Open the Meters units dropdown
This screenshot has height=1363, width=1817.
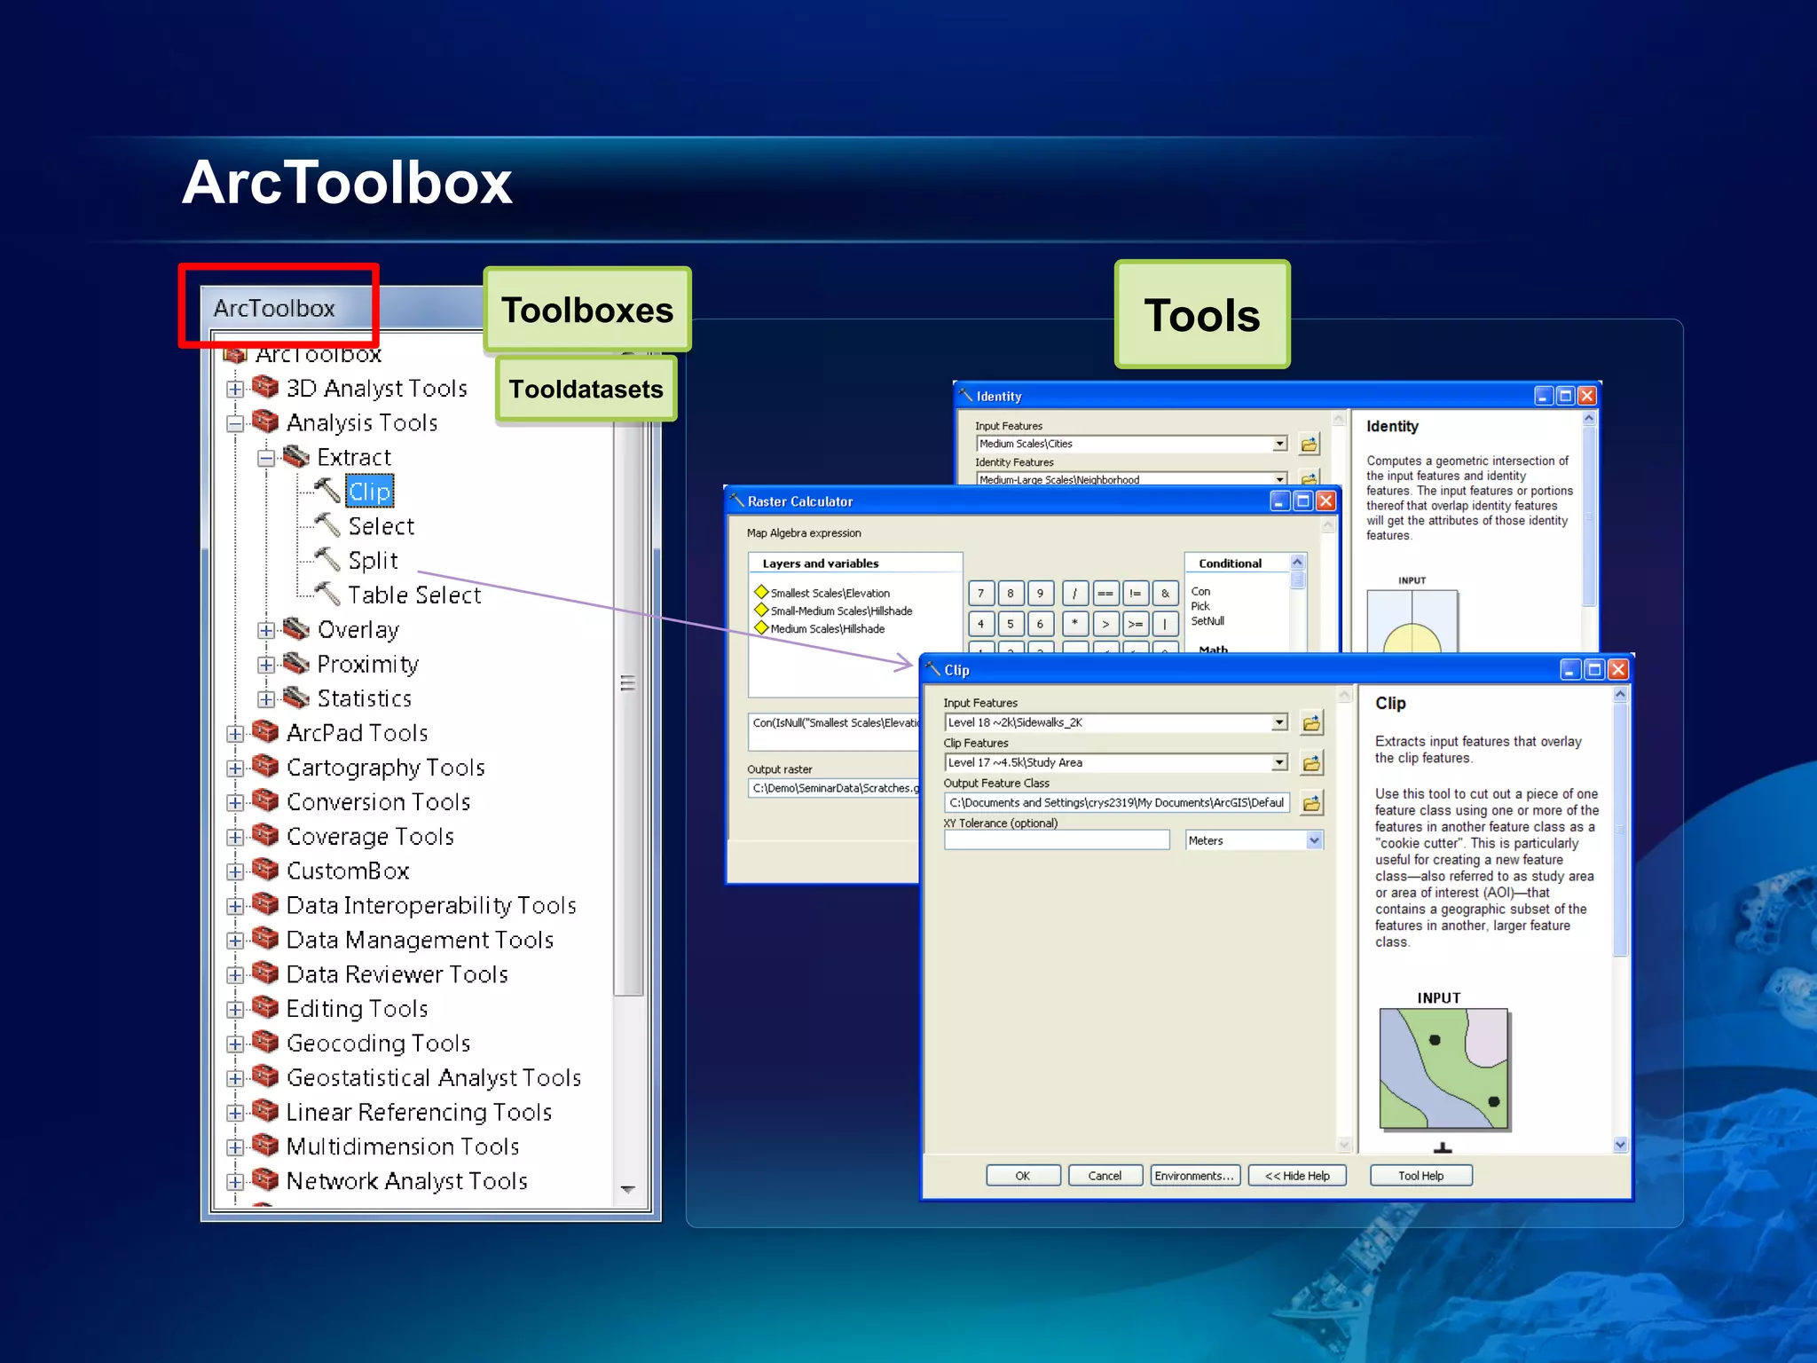(x=1314, y=840)
